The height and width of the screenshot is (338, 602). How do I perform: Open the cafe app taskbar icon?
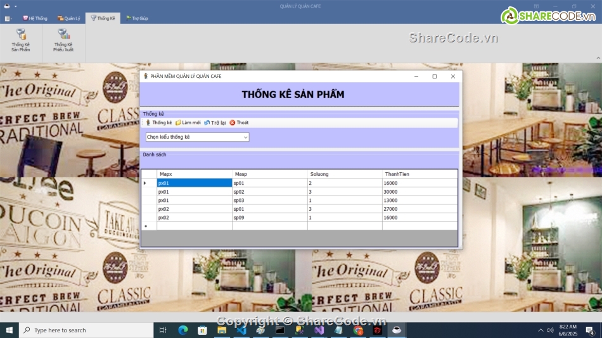397,330
